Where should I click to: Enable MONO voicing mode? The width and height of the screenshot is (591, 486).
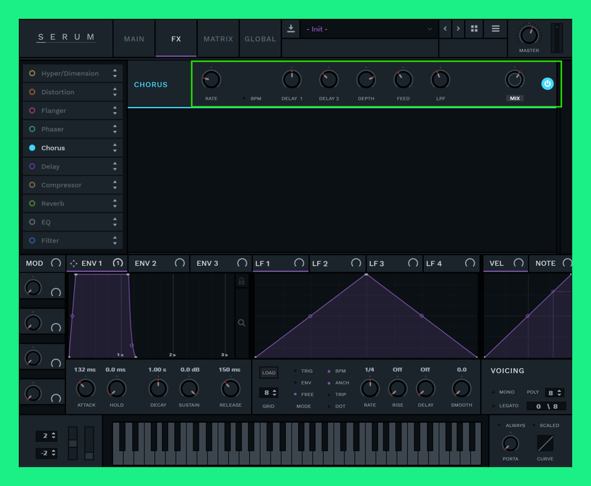pyautogui.click(x=494, y=392)
